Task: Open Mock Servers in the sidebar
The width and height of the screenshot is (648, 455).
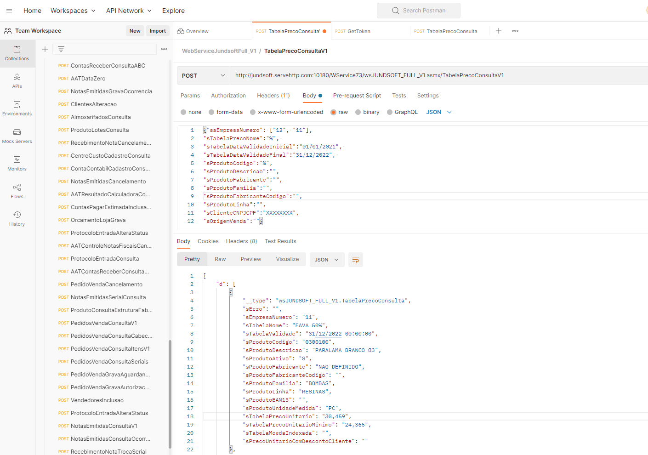Action: [17, 136]
